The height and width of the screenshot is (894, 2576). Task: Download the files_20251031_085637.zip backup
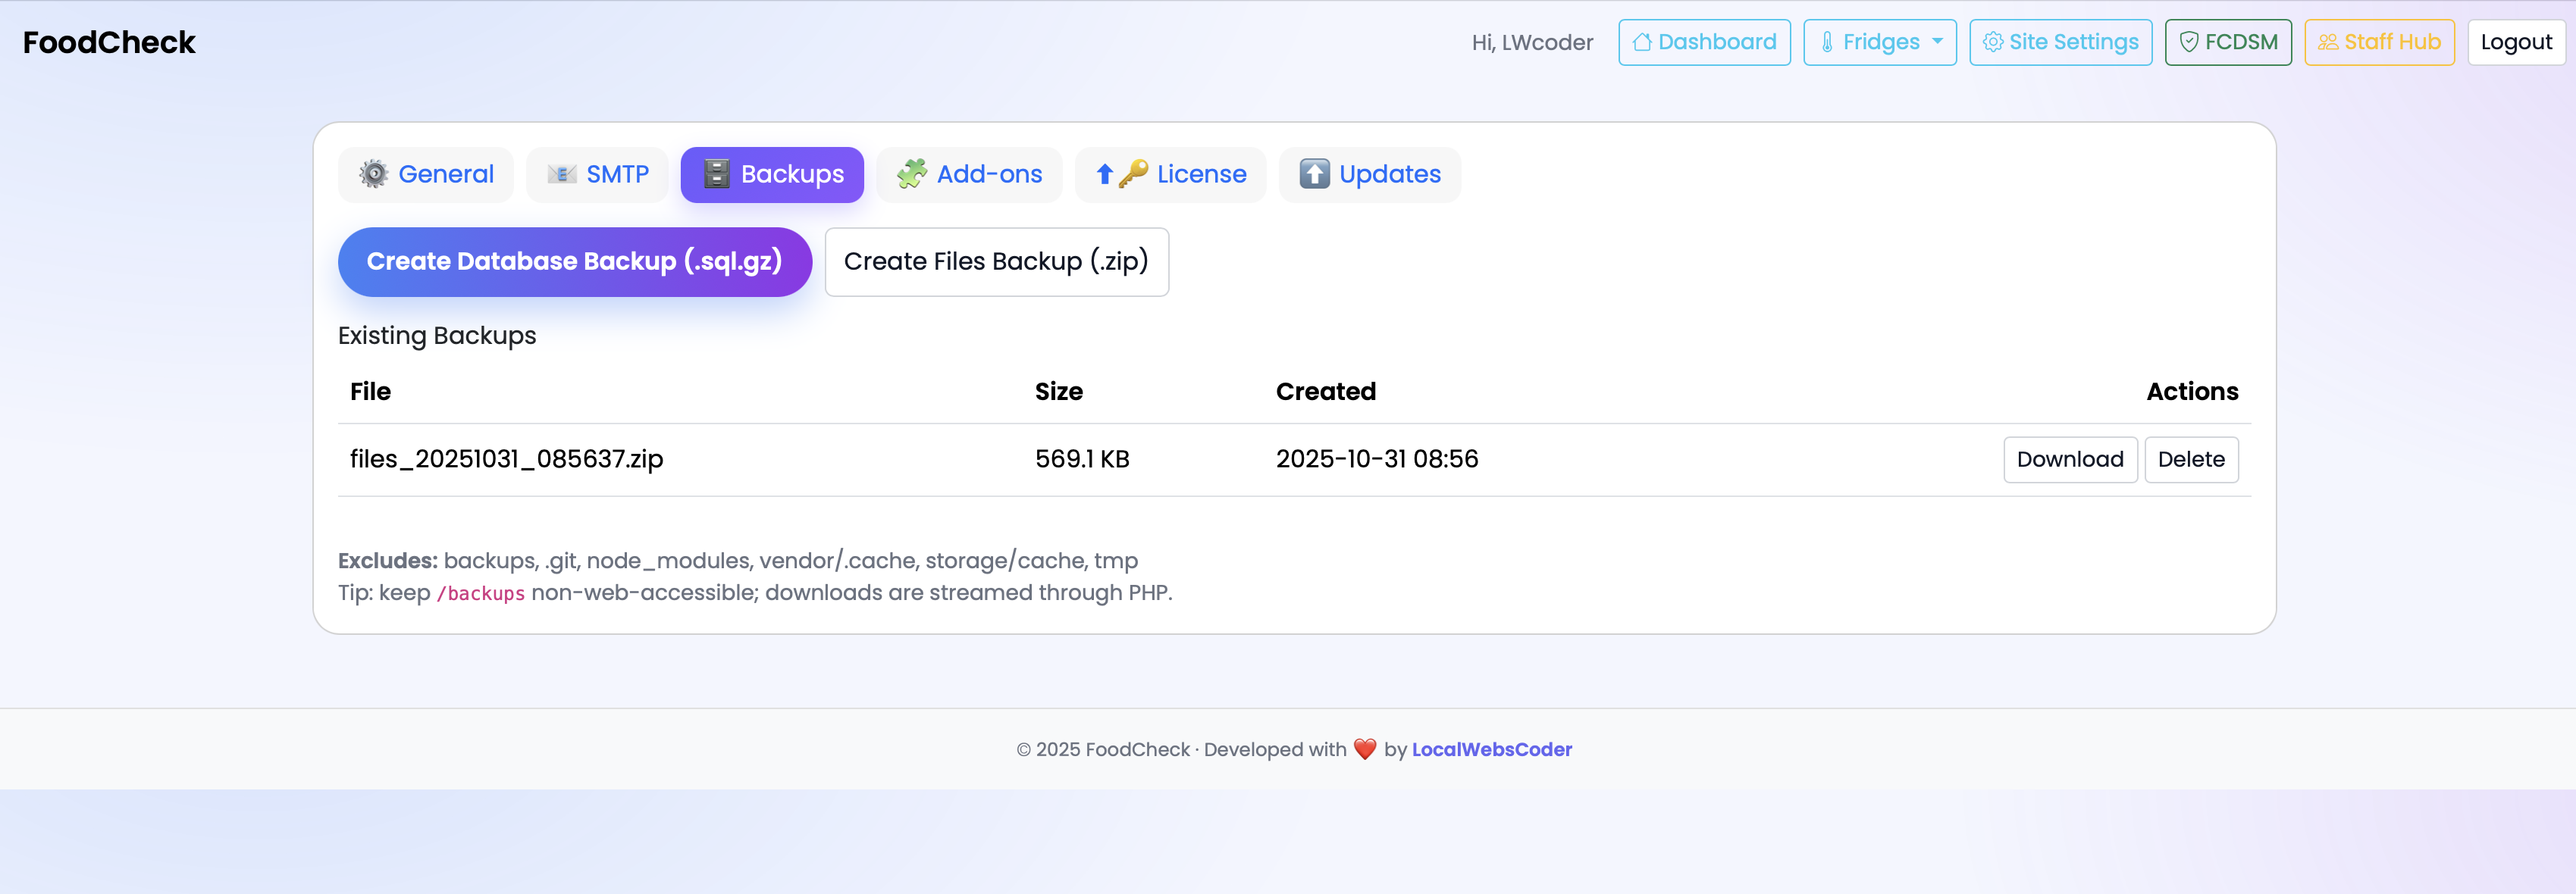point(2070,458)
